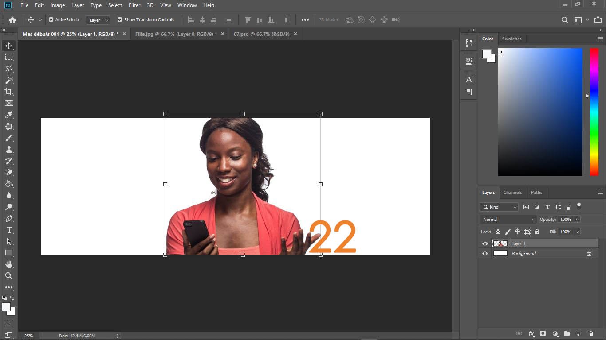Viewport: 606px width, 340px height.
Task: Open the Color panel menu
Action: (x=601, y=39)
